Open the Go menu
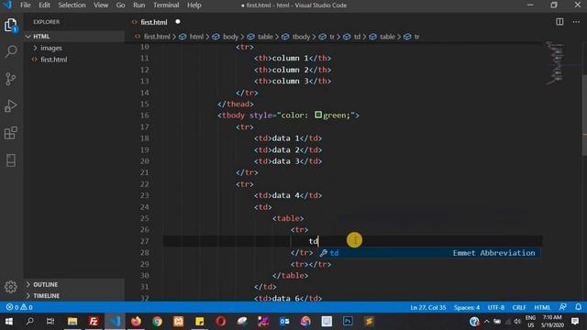The width and height of the screenshot is (587, 330). click(120, 5)
